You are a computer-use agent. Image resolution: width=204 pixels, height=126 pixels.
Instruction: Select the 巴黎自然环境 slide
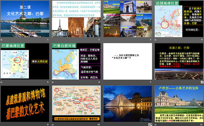tap(76, 61)
